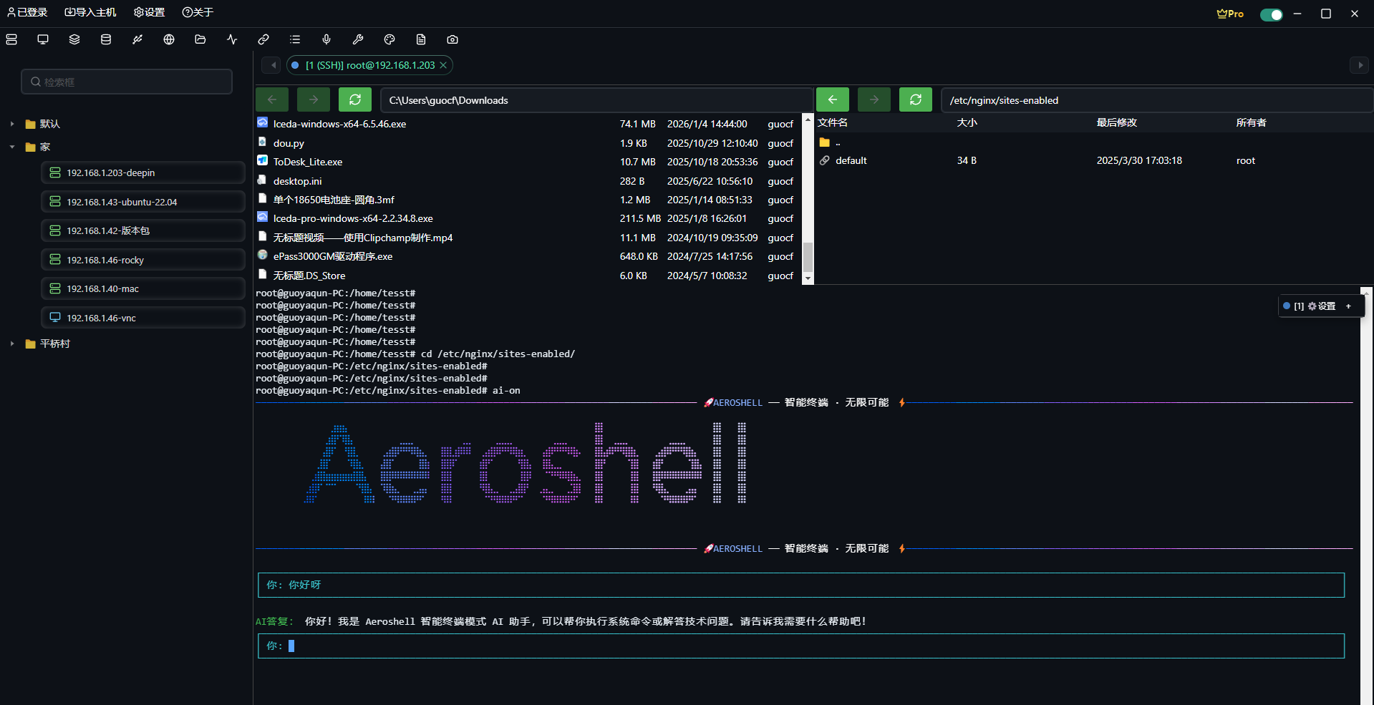Expand the 默认 folder in host tree
Viewport: 1374px width, 705px height.
tap(12, 124)
